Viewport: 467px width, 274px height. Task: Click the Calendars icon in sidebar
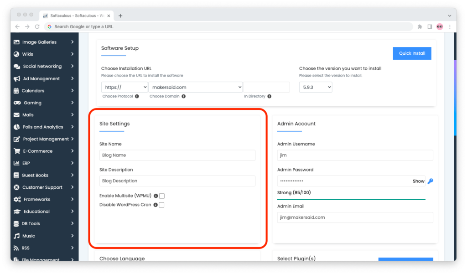(x=16, y=91)
